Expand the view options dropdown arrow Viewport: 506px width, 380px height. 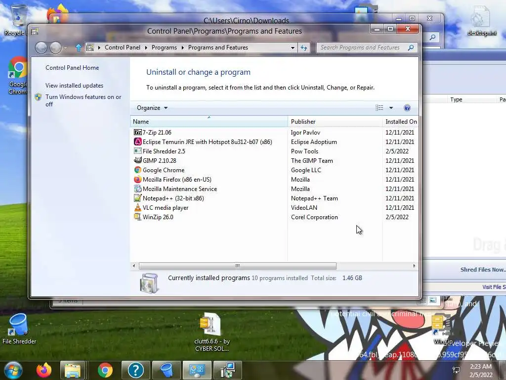(x=391, y=108)
